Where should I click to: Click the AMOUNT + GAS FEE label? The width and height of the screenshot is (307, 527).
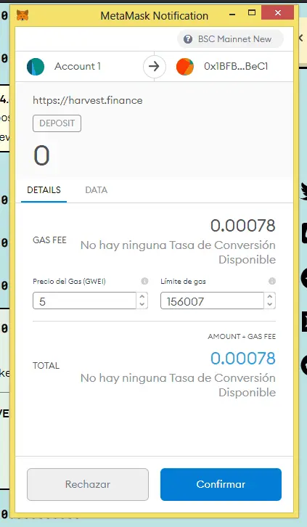pos(242,336)
